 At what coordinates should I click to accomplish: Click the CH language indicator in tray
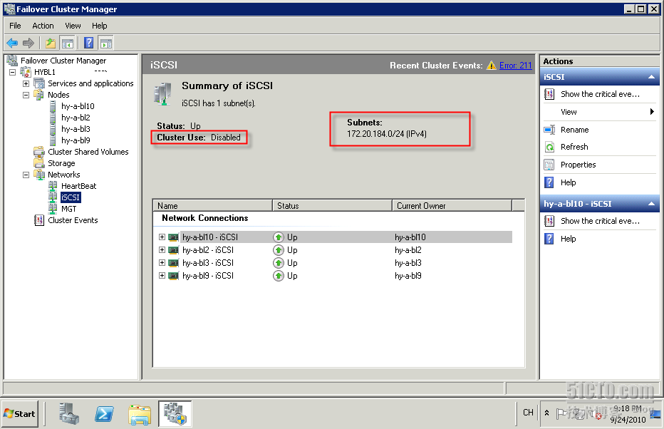coord(528,413)
